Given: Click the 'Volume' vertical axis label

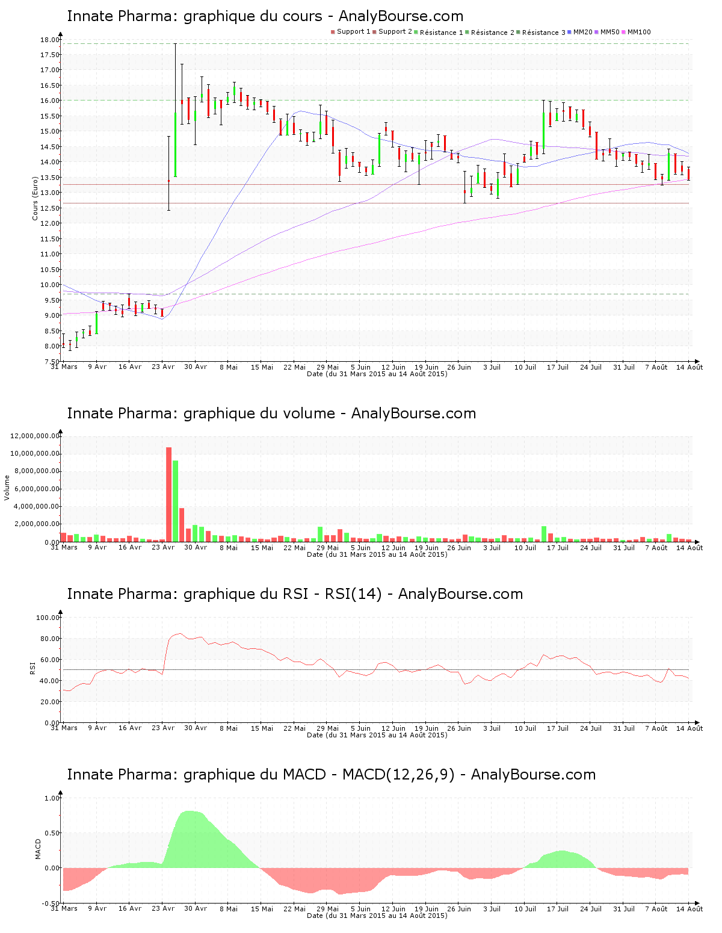Looking at the screenshot, I should 7,488.
